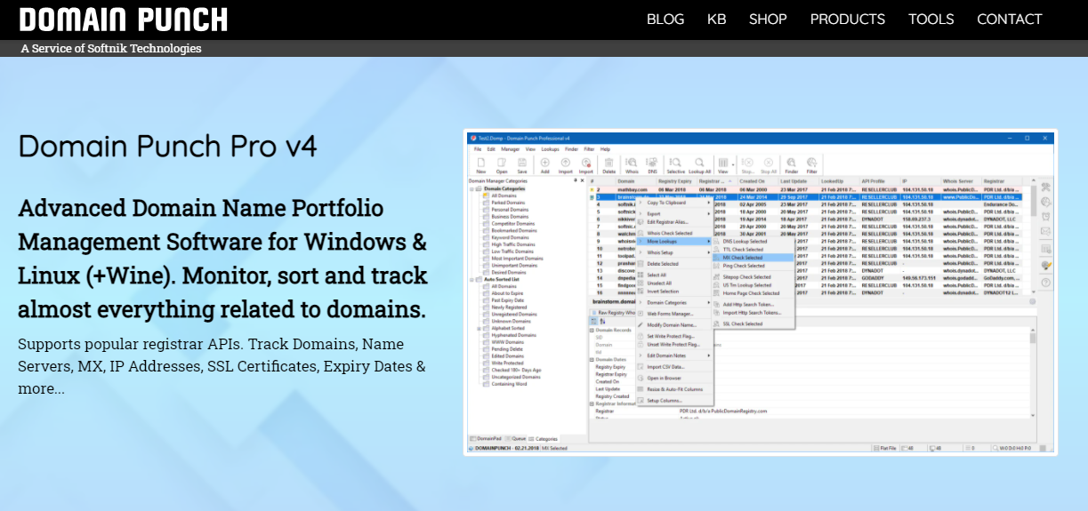Click the tools icon in right sidebar
Viewport: 1088px width, 511px height.
tap(1046, 188)
